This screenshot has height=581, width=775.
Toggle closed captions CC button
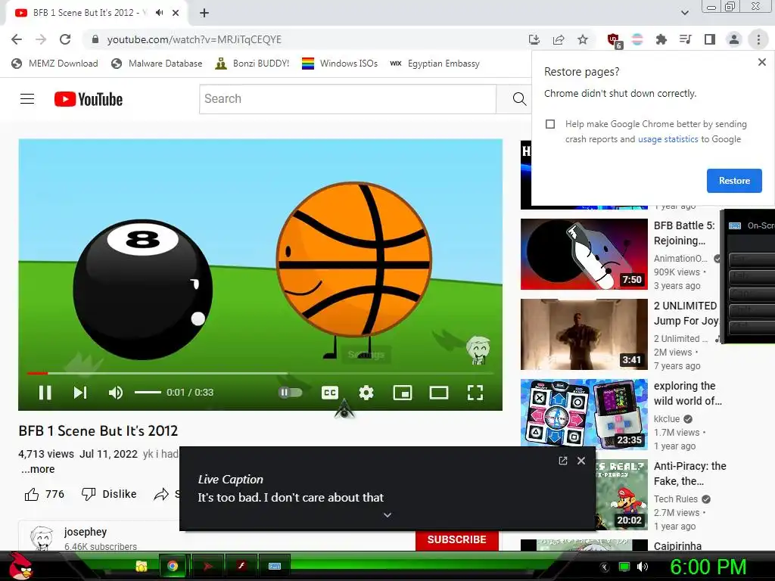tap(330, 393)
